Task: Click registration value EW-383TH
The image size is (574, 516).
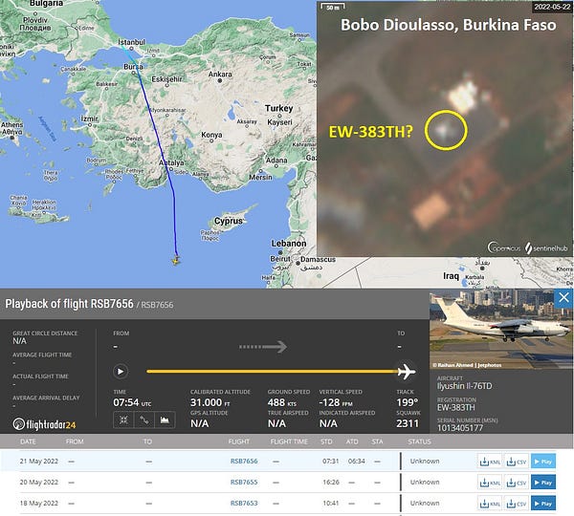Action: click(x=456, y=407)
